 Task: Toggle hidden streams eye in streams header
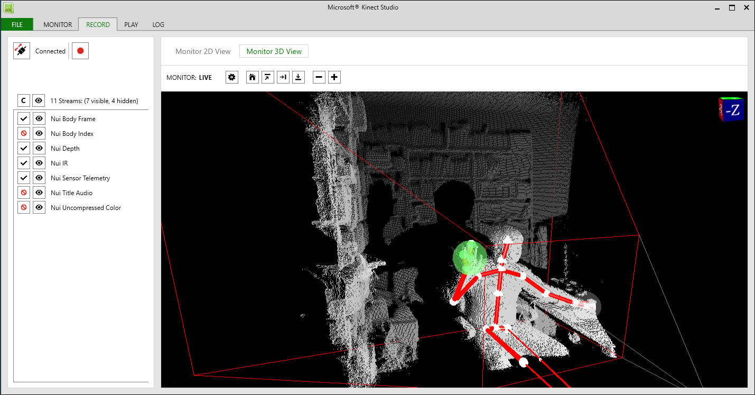click(39, 100)
